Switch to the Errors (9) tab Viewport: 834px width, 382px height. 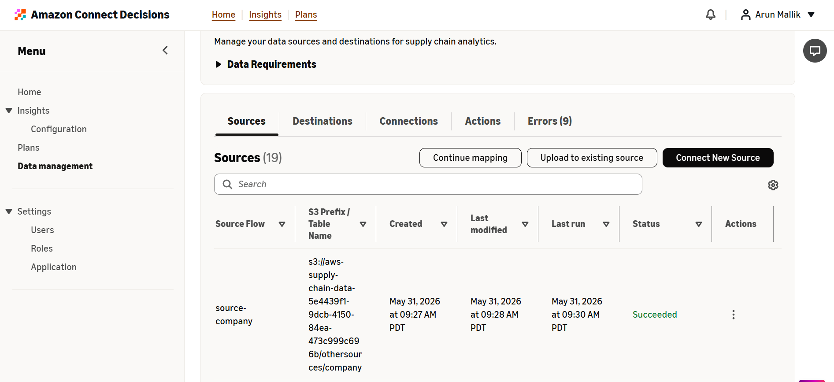click(550, 121)
